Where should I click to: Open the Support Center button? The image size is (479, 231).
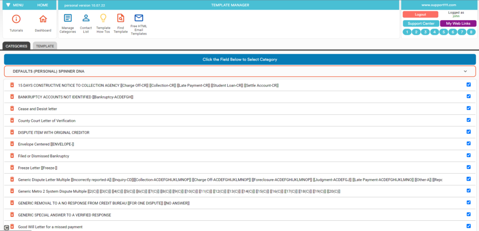(x=421, y=23)
